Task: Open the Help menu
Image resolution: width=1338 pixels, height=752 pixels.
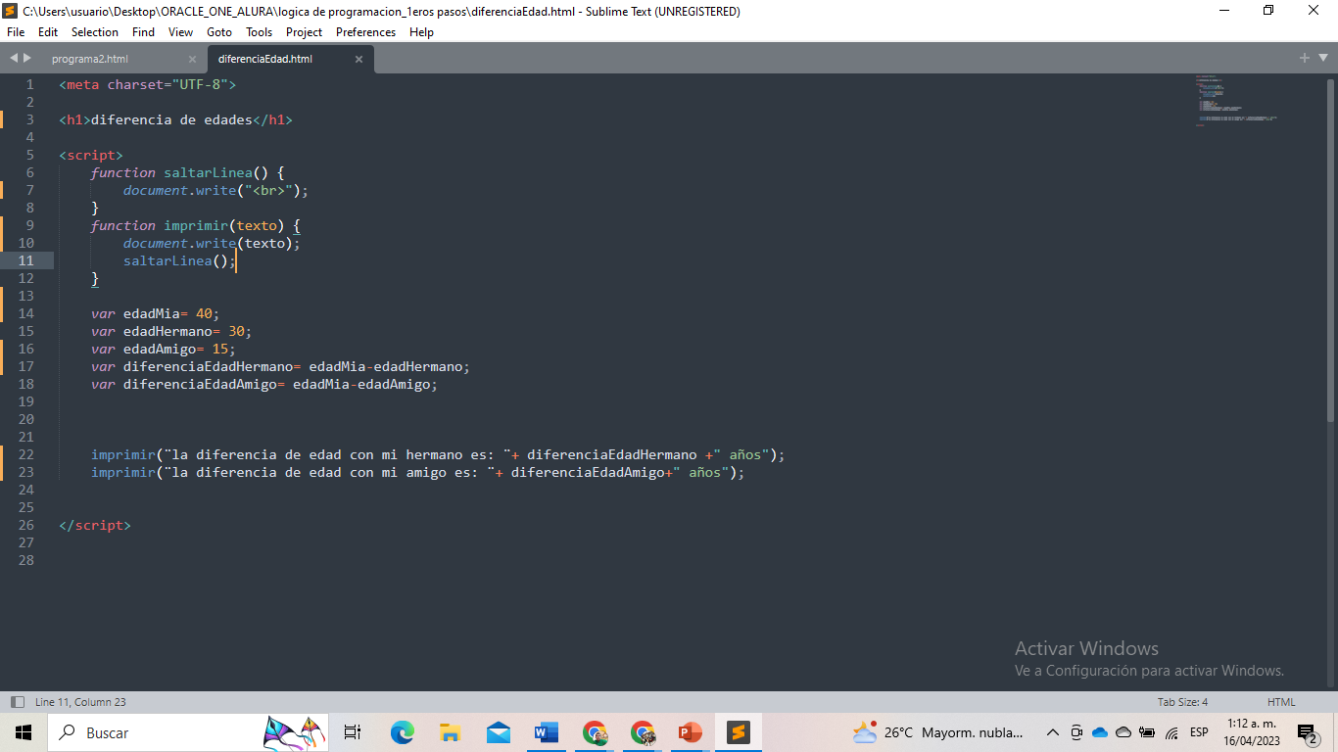Action: (x=421, y=32)
